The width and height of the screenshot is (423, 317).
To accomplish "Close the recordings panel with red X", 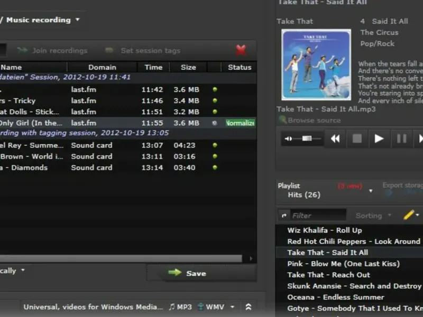I will tap(241, 50).
